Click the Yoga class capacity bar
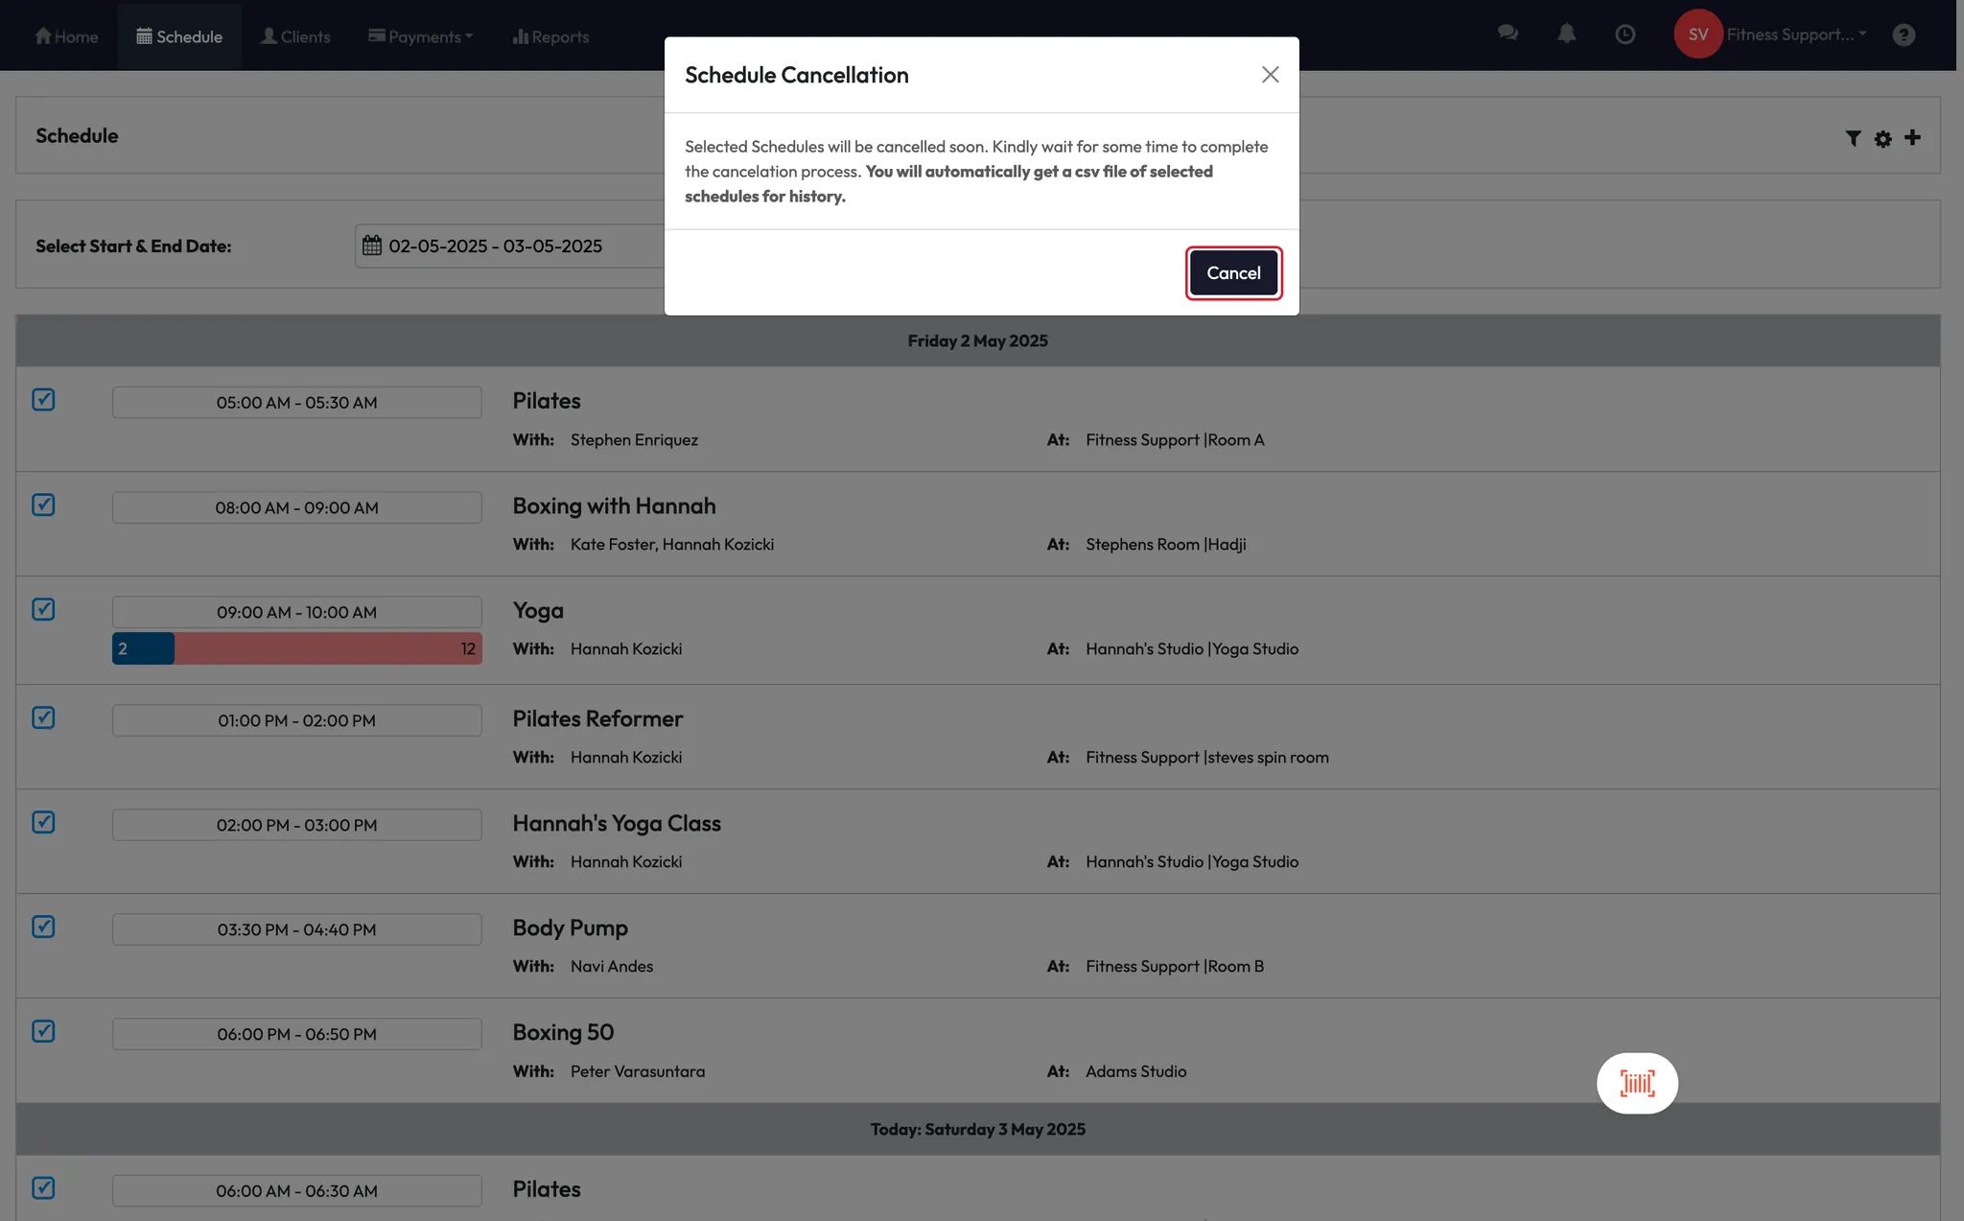This screenshot has height=1221, width=1964. (x=296, y=648)
